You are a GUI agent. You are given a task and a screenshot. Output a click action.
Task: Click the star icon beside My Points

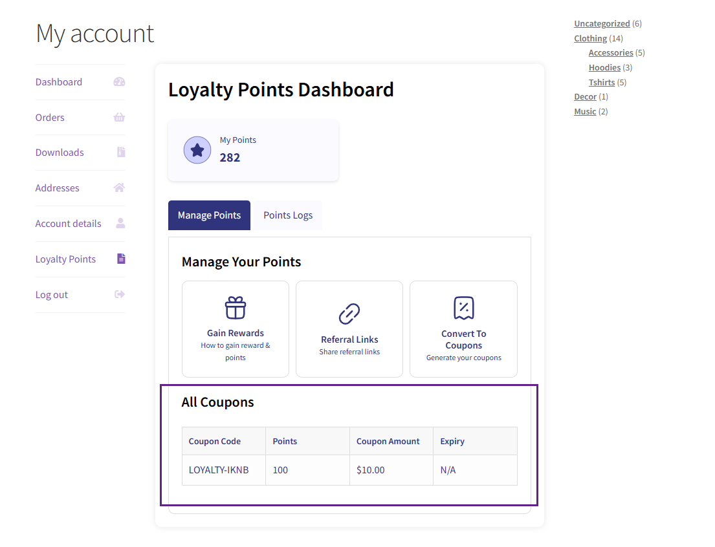click(x=197, y=150)
